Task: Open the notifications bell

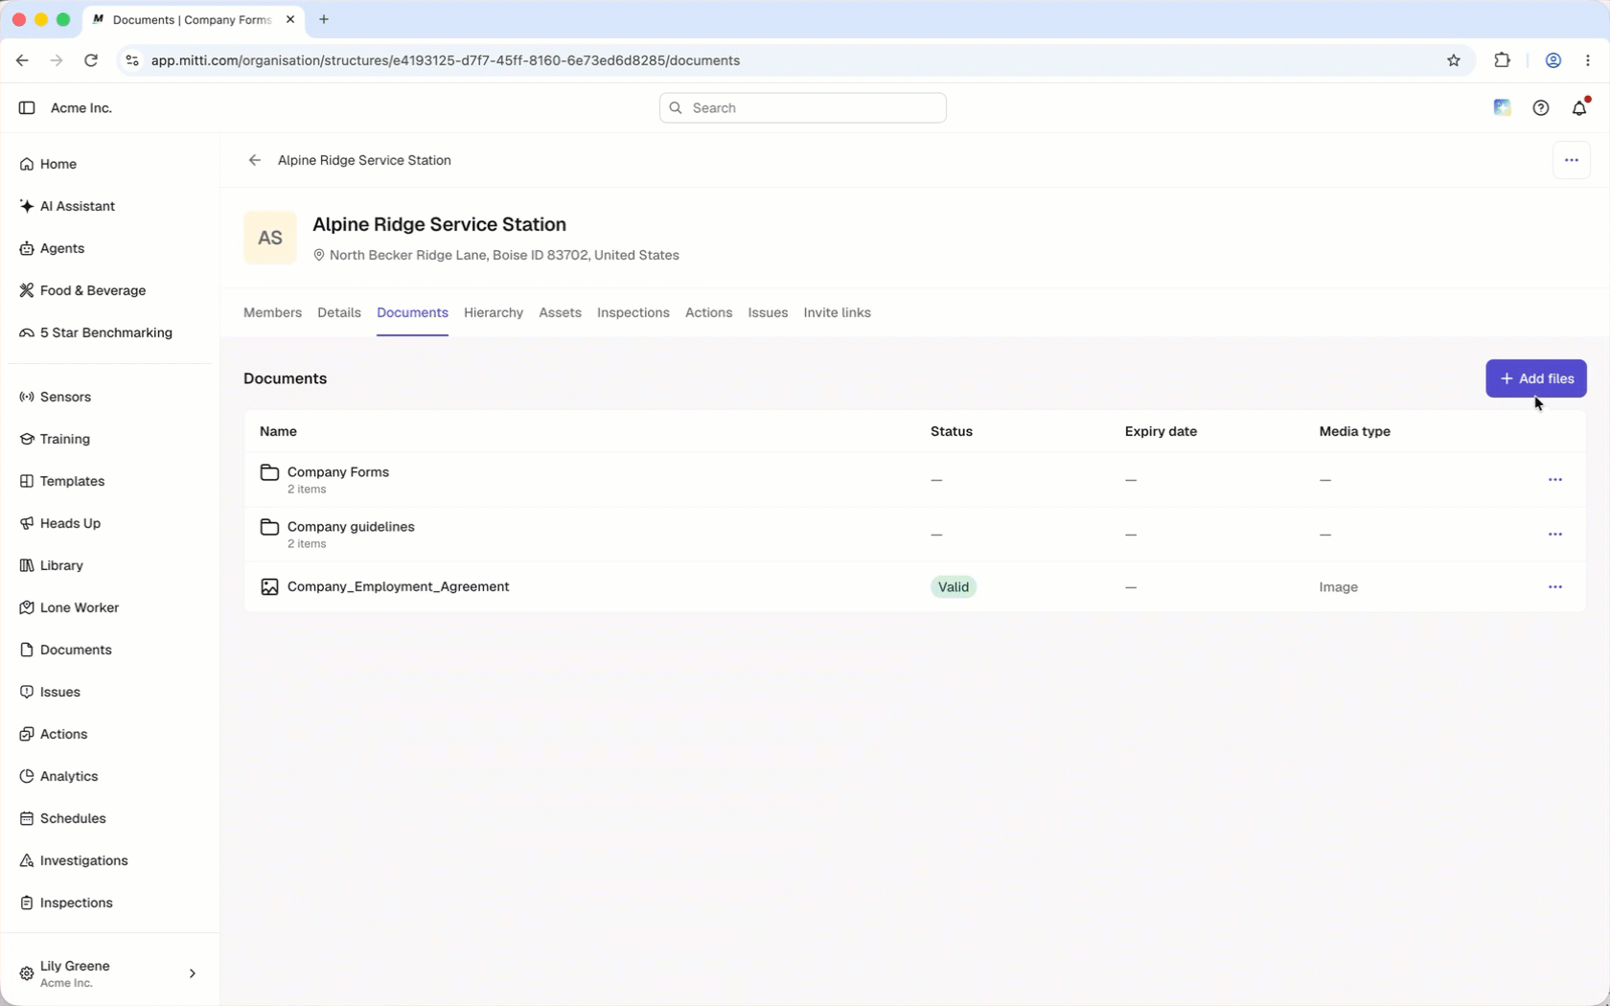Action: point(1579,108)
